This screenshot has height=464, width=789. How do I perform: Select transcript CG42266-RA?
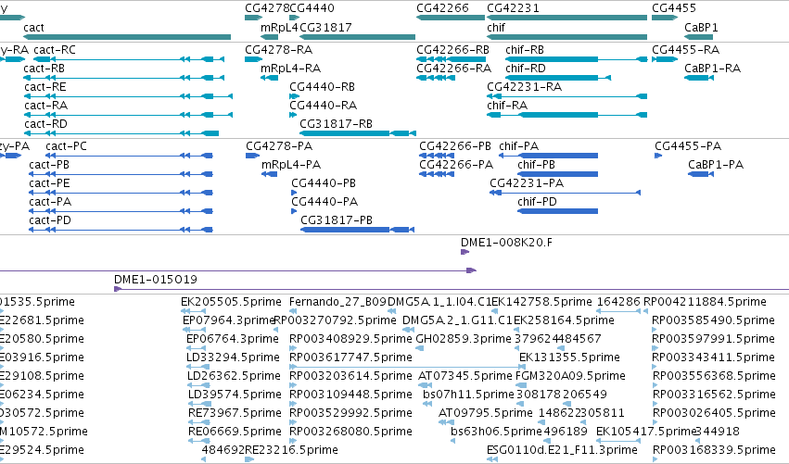click(436, 78)
